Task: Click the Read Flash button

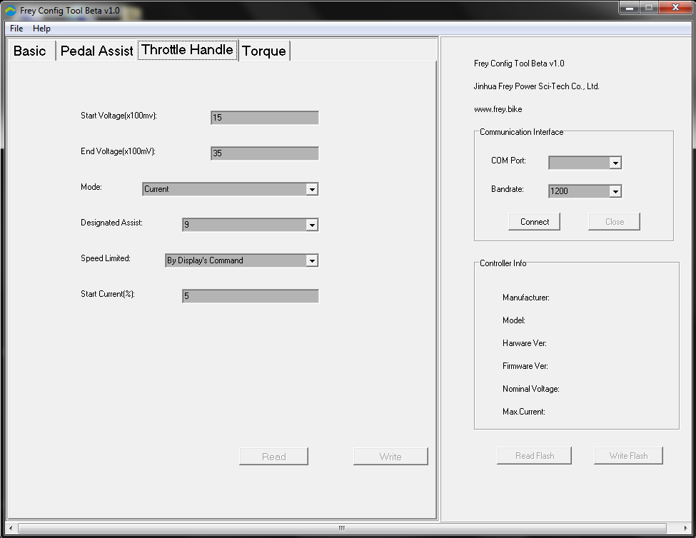Action: click(534, 455)
